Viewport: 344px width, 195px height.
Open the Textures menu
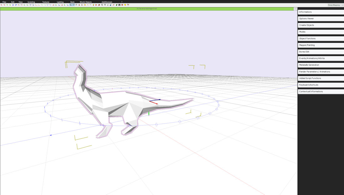[x=46, y=2]
